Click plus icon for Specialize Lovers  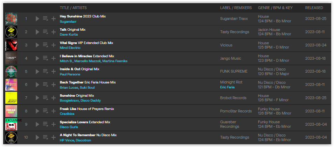[54, 124]
